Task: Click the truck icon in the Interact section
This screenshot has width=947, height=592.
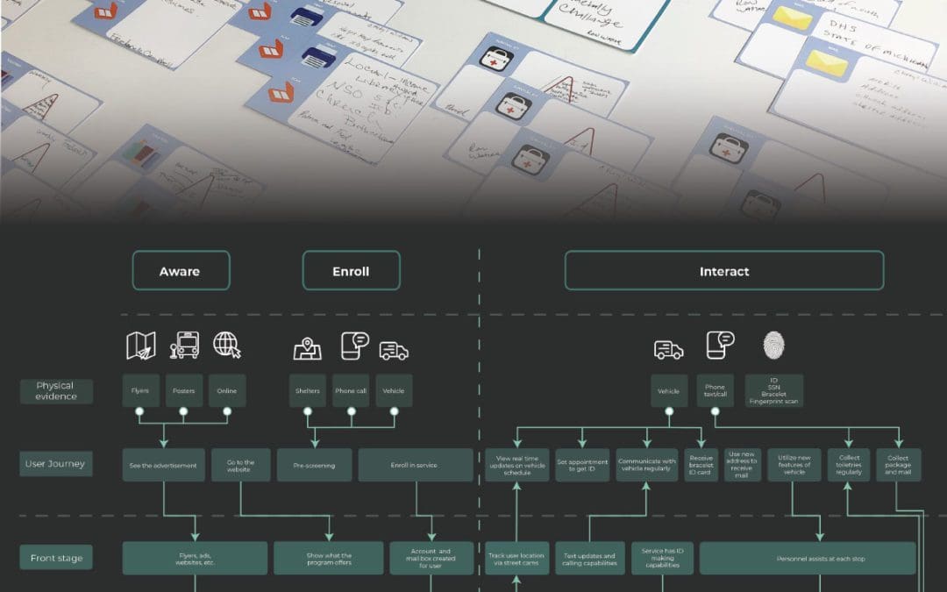Action: pyautogui.click(x=668, y=350)
